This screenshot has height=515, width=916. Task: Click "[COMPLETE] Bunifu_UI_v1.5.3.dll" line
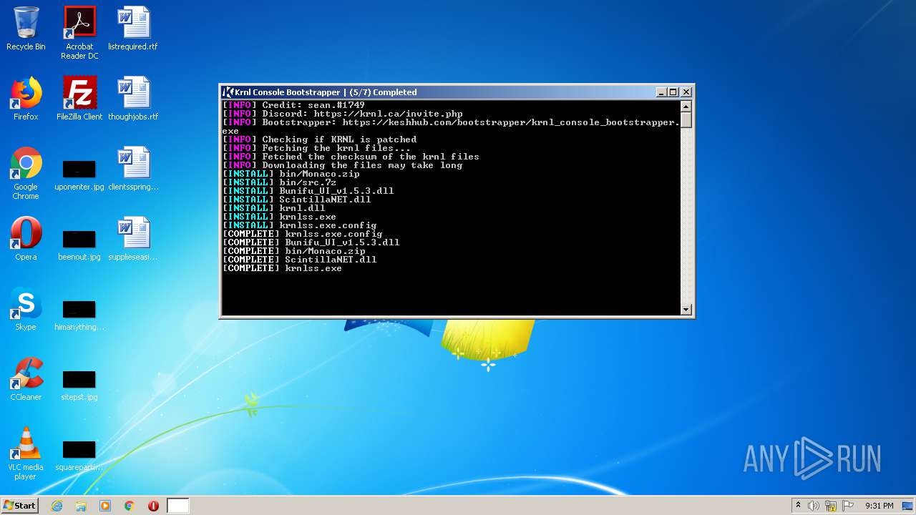311,242
